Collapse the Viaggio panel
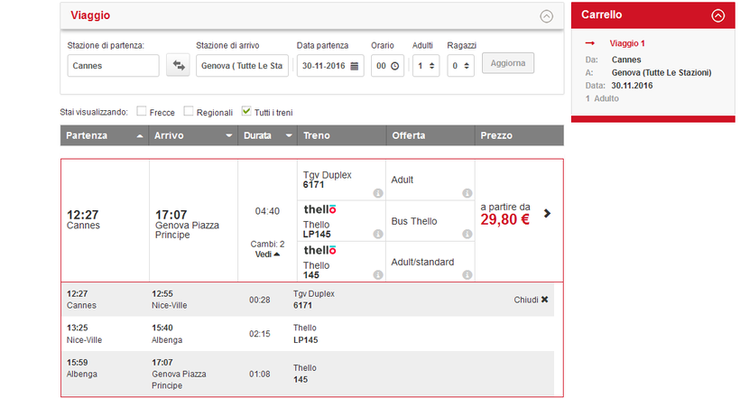The height and width of the screenshot is (398, 740). [546, 15]
